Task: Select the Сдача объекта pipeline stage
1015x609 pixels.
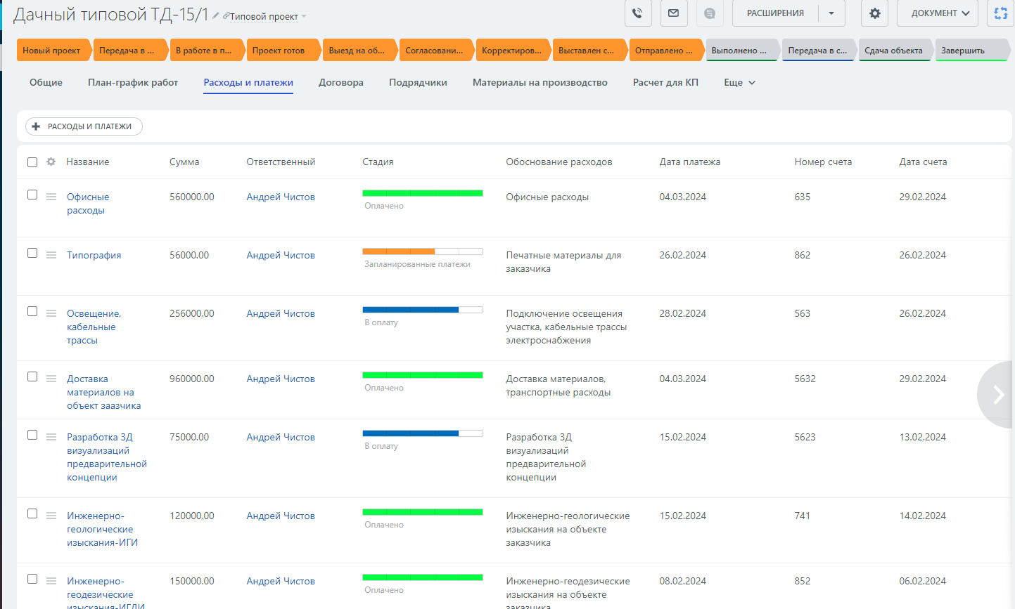Action: pyautogui.click(x=893, y=51)
